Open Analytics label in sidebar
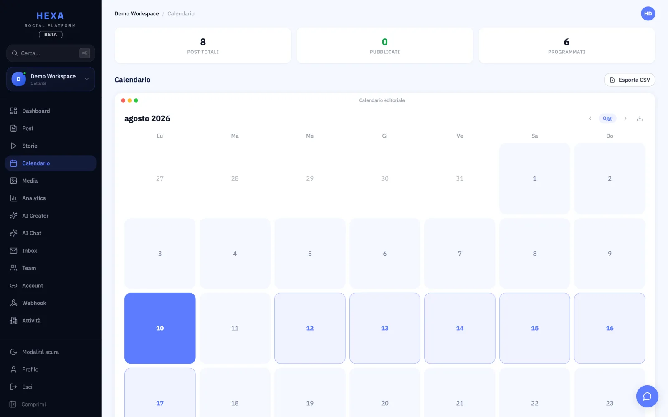 pos(34,198)
